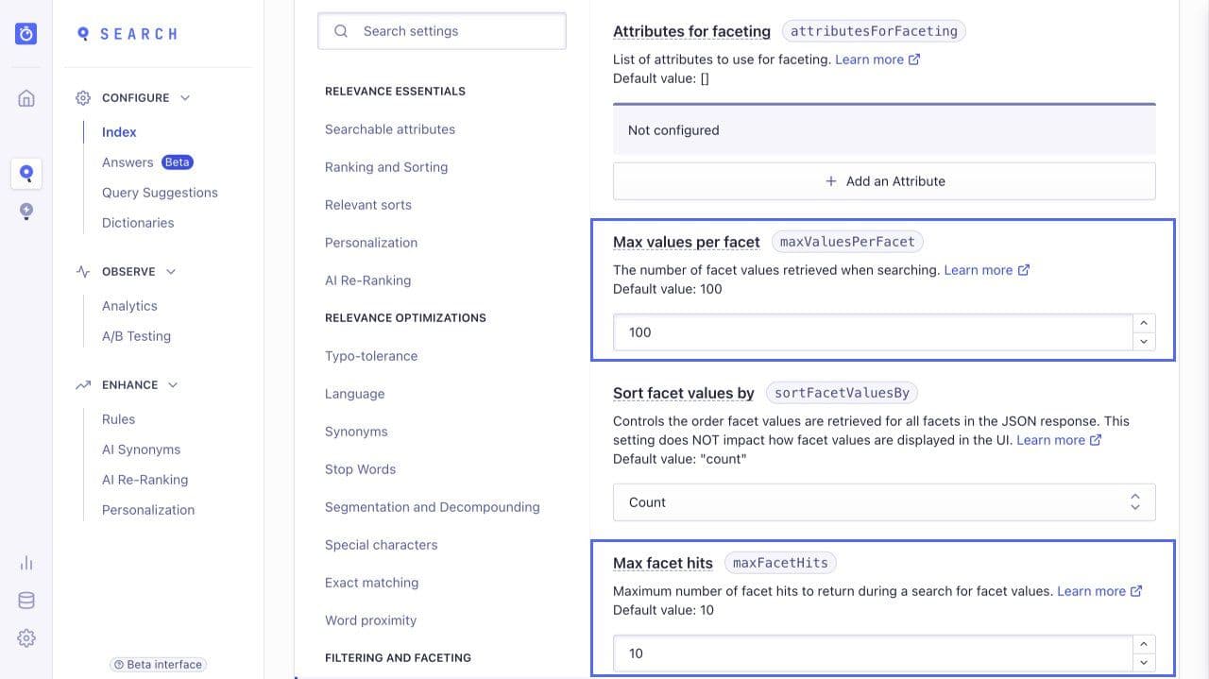Go to Ranking and Sorting settings
The image size is (1209, 679).
point(386,167)
